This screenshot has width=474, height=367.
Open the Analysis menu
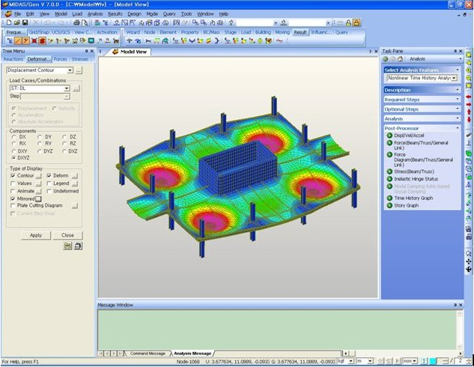[x=95, y=14]
